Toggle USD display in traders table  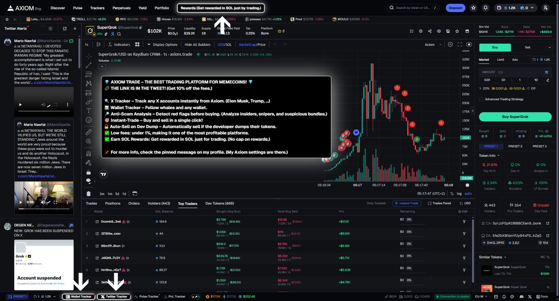click(465, 204)
